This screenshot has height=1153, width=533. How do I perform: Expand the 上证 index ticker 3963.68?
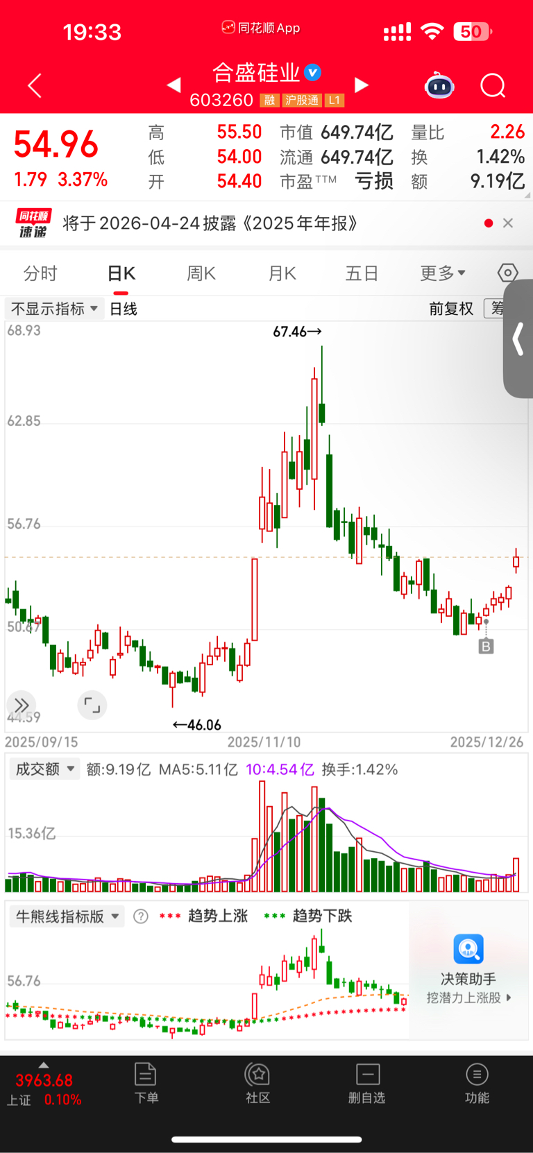coord(44,1088)
